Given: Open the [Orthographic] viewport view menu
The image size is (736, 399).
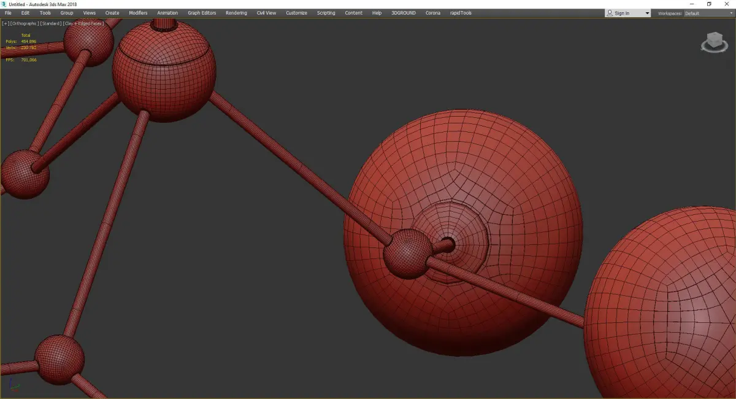Looking at the screenshot, I should [25, 23].
